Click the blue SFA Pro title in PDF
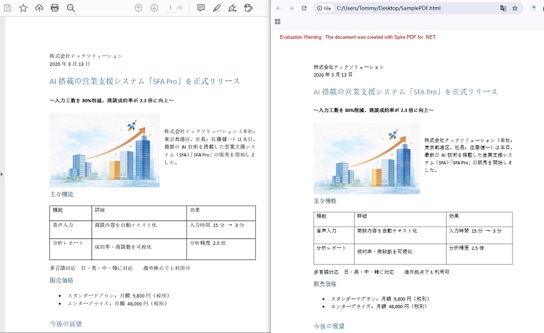This screenshot has width=544, height=333. point(145,81)
